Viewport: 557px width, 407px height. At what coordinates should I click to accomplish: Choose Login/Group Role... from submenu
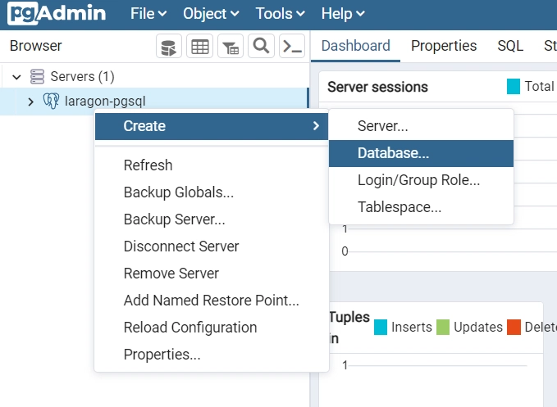tap(421, 180)
